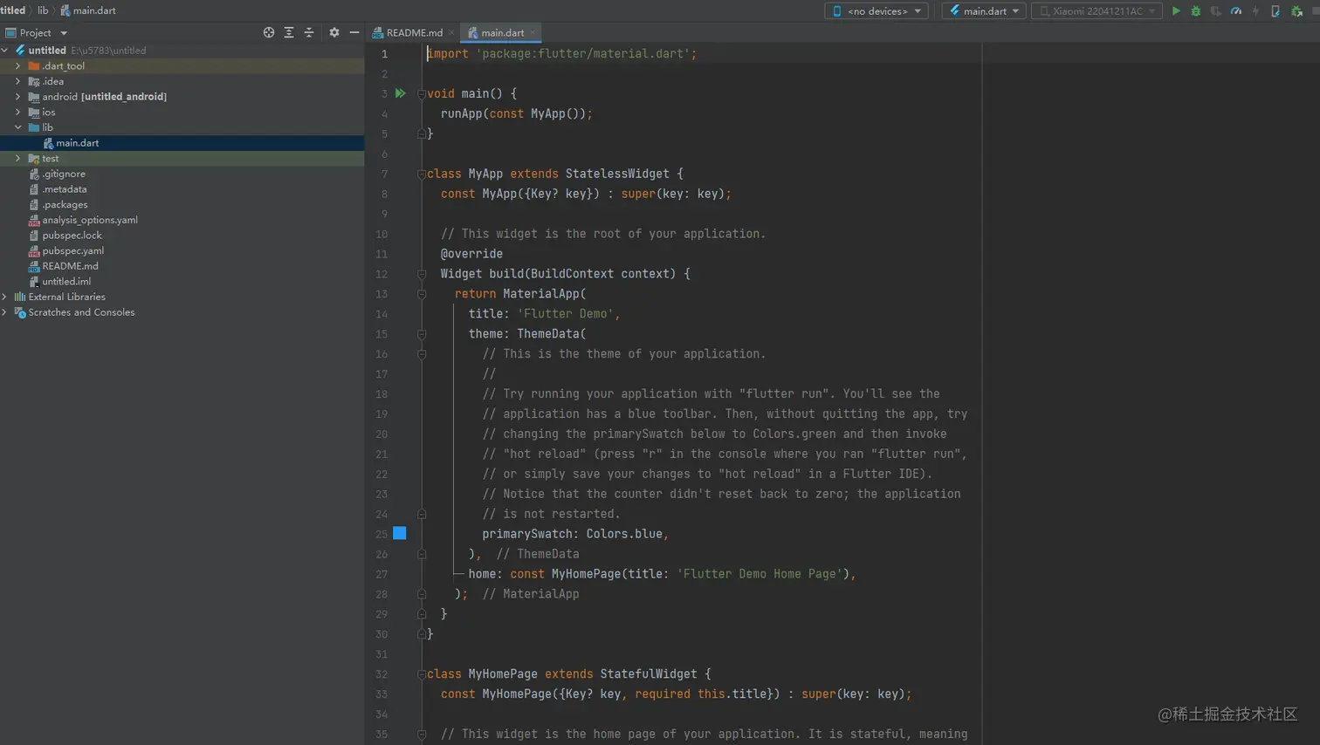Run main() from the gutter run icon
1320x745 pixels.
pos(400,93)
